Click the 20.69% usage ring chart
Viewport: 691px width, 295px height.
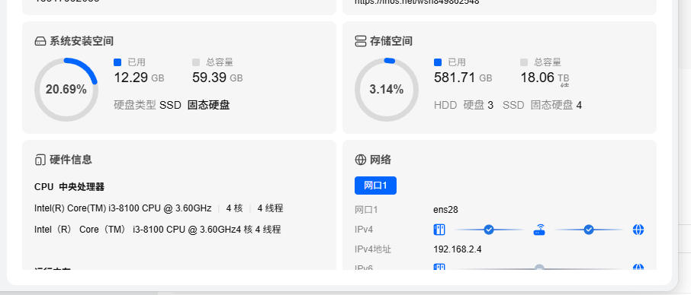66,90
